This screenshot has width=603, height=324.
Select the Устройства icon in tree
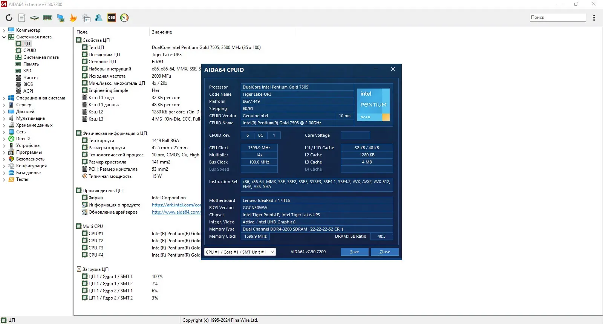(11, 145)
